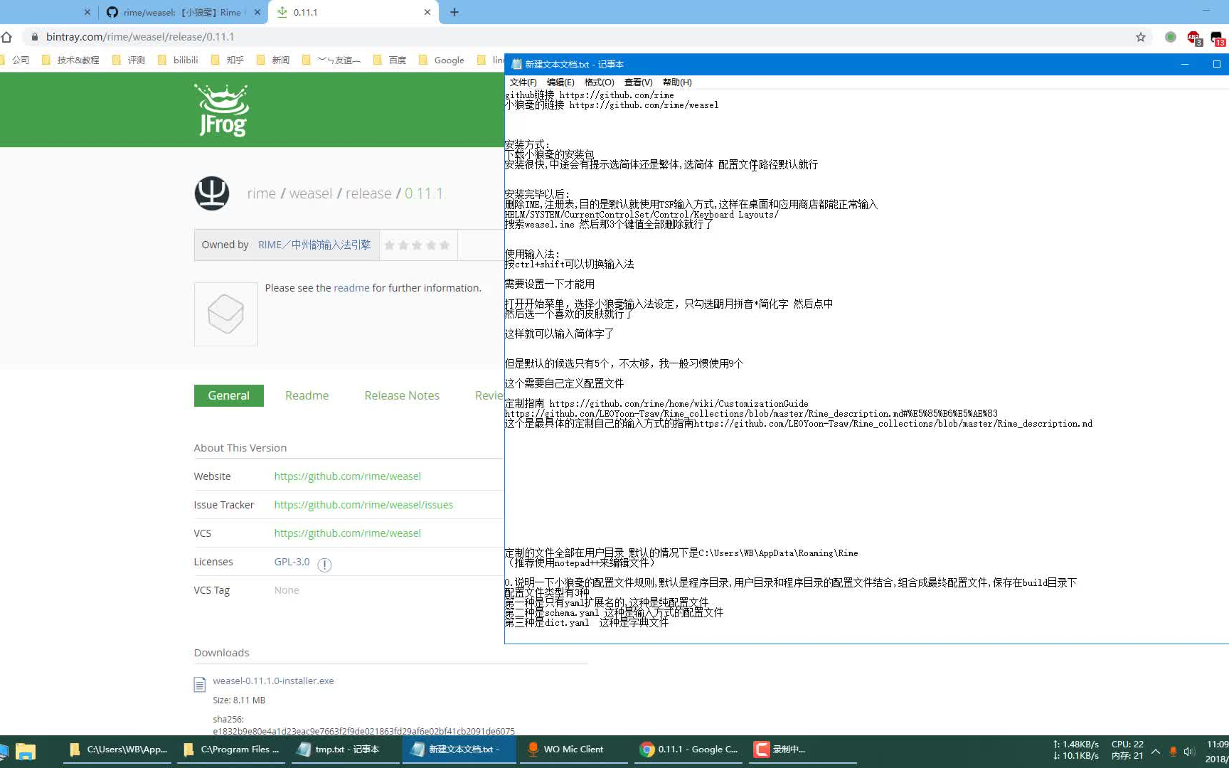Open the VCS github.com/rime/weasel link
The image size is (1229, 768).
coord(348,533)
